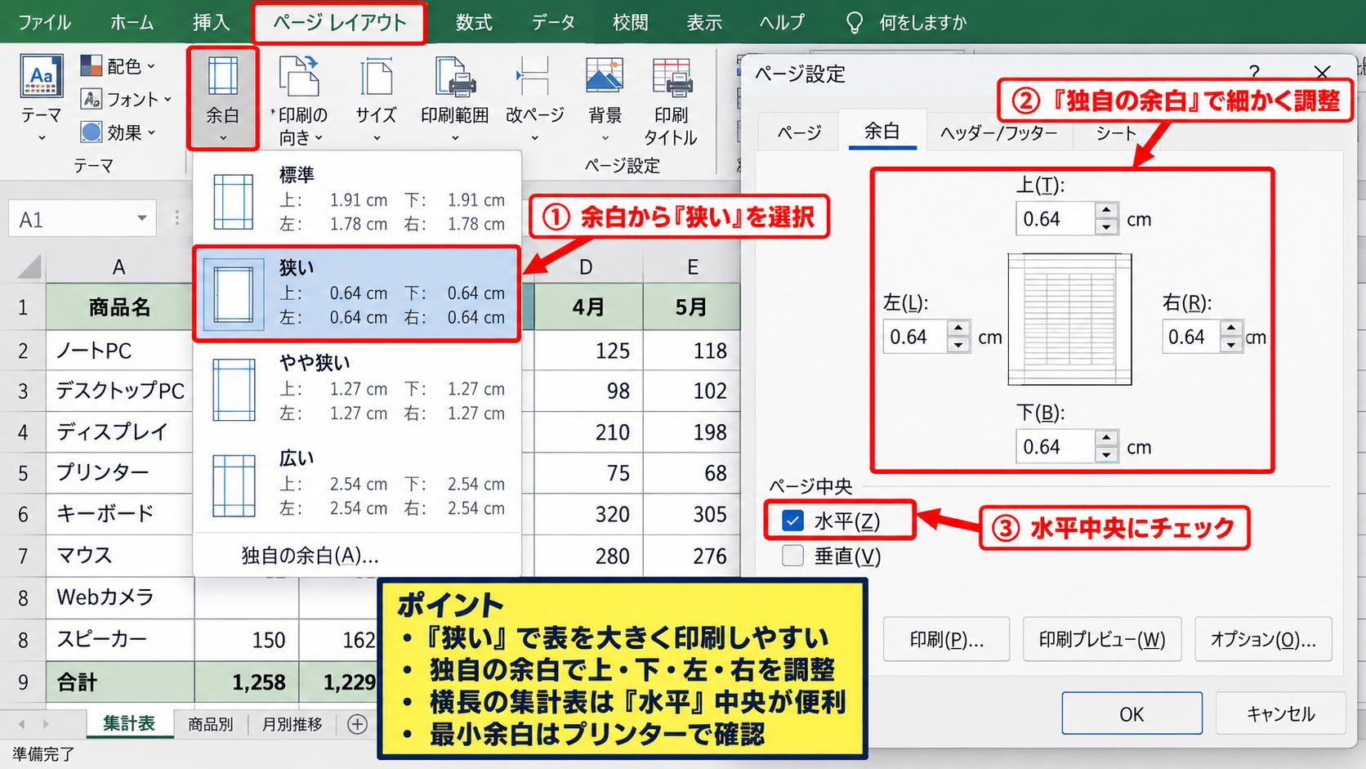The width and height of the screenshot is (1366, 769).
Task: Click the オプション(O)... button
Action: click(x=1263, y=639)
